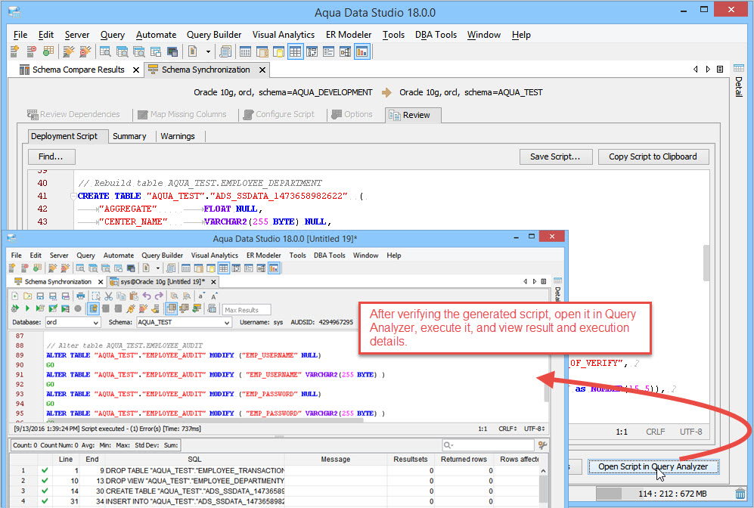Click the Find magnifier icon in editor toolbar
The height and width of the screenshot is (508, 754).
[174, 296]
